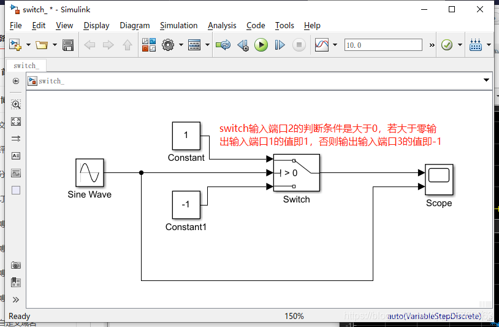Click the Viewmarks palette icon
Viewport: 499px width, 327px height.
coord(16,282)
